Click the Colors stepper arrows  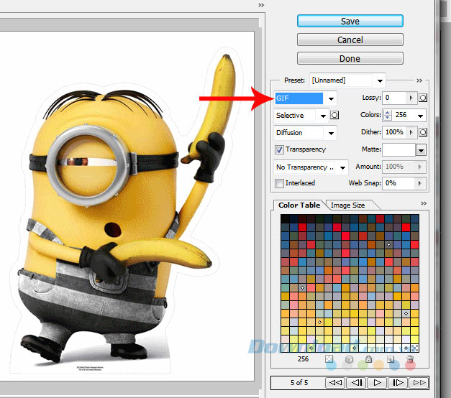click(388, 115)
